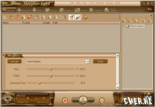The image size is (155, 107).
Task: Click the previous track button left of Play
Action: (76, 100)
